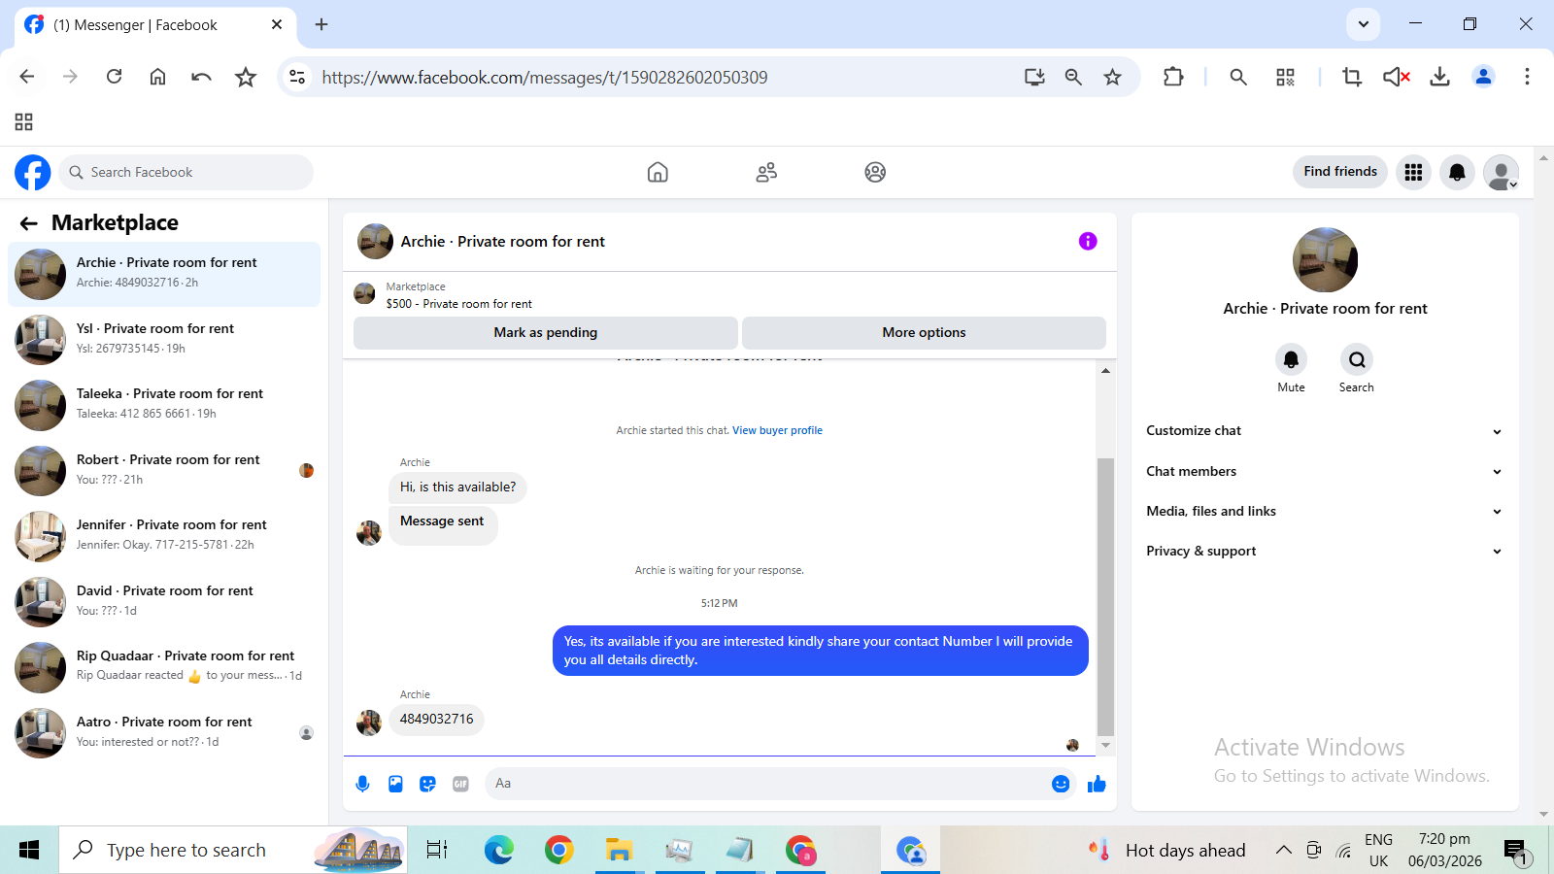1554x874 pixels.
Task: Open the browser profile icon
Action: click(x=1483, y=77)
